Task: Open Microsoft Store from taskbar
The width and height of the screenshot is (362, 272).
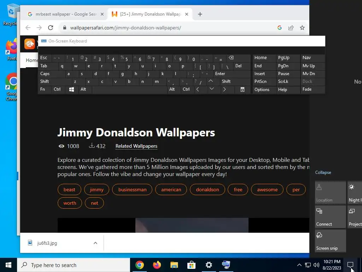Action: [x=191, y=265]
